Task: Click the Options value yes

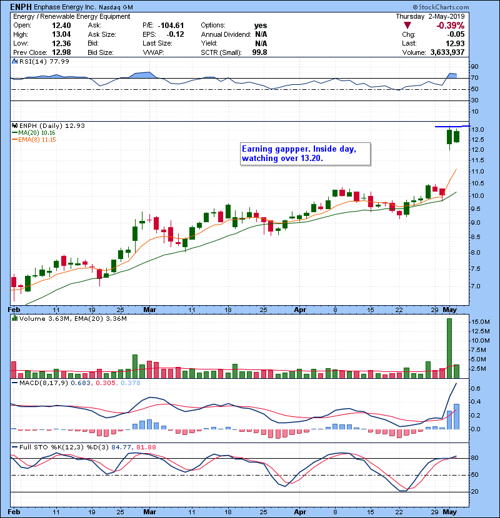Action: click(x=261, y=26)
